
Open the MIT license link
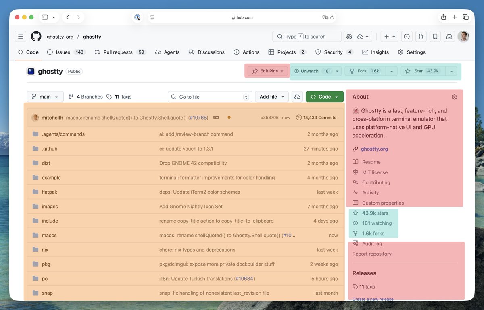coord(375,172)
